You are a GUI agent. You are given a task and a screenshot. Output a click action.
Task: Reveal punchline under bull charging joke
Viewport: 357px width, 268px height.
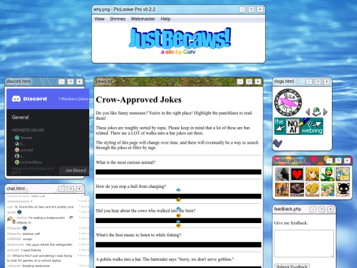point(178,197)
